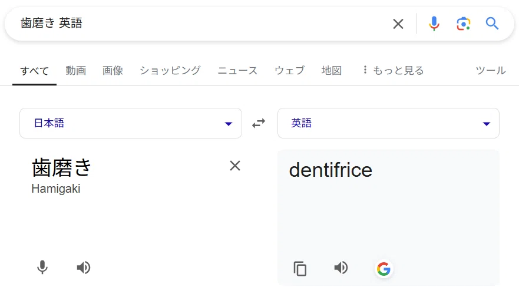Viewport: 519px width, 287px height.
Task: Open the ショッピング tab
Action: point(170,71)
